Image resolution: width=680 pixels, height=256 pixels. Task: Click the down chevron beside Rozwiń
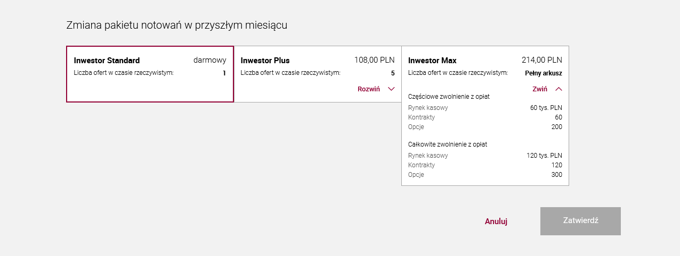pyautogui.click(x=391, y=89)
